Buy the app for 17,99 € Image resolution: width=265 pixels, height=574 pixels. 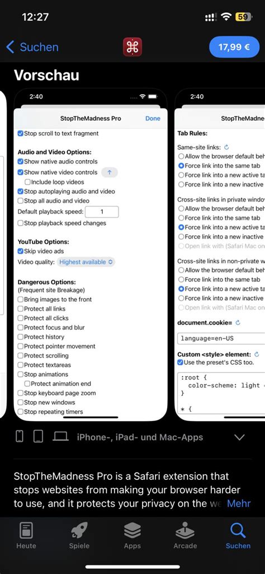coord(234,47)
